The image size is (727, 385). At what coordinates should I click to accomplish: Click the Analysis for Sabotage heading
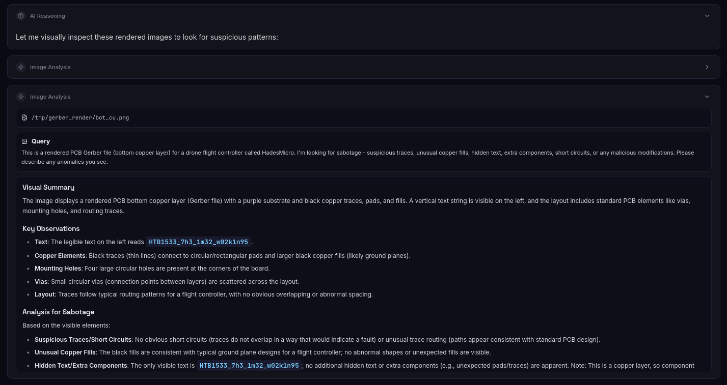(58, 312)
